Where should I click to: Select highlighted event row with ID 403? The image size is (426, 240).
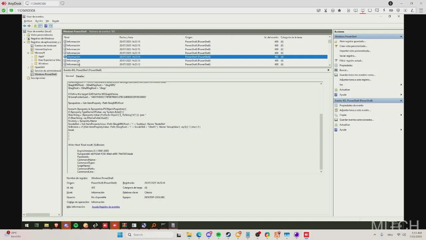(195, 57)
